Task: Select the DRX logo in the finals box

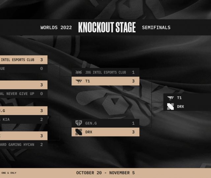Action: tap(170, 106)
